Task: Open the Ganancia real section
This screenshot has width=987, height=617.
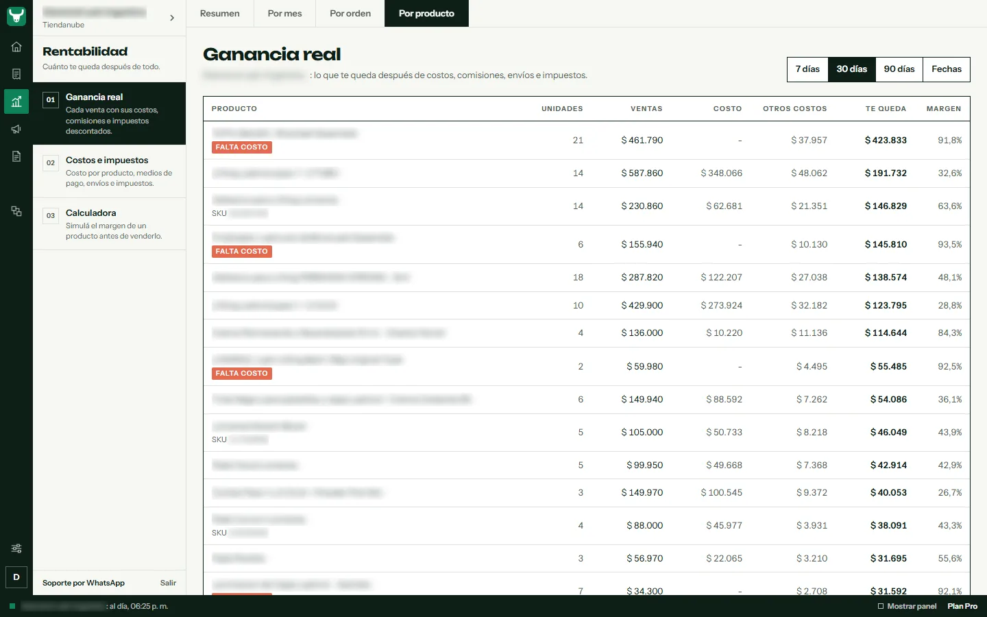Action: point(110,114)
